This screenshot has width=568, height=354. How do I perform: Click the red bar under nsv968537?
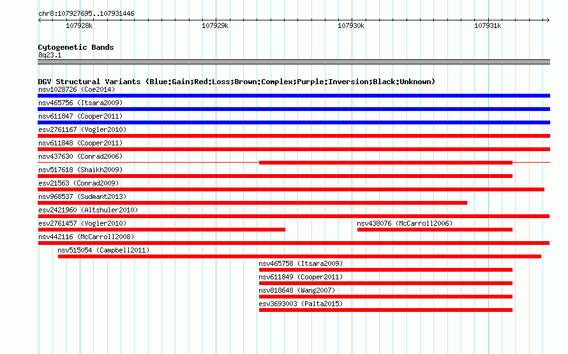(252, 203)
